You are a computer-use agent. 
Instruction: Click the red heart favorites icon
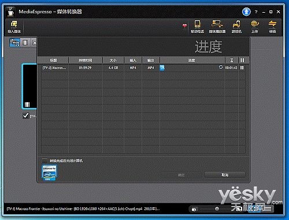(x=184, y=25)
